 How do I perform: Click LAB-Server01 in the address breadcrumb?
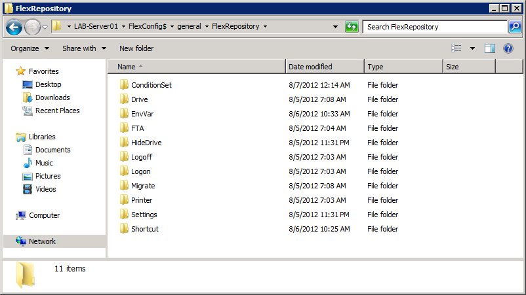point(96,26)
